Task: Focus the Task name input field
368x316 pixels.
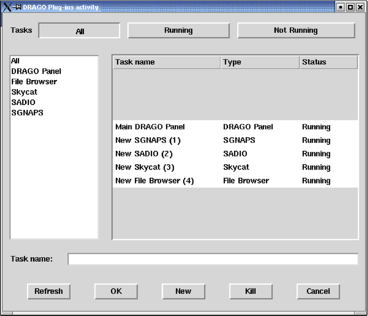Action: tap(213, 259)
